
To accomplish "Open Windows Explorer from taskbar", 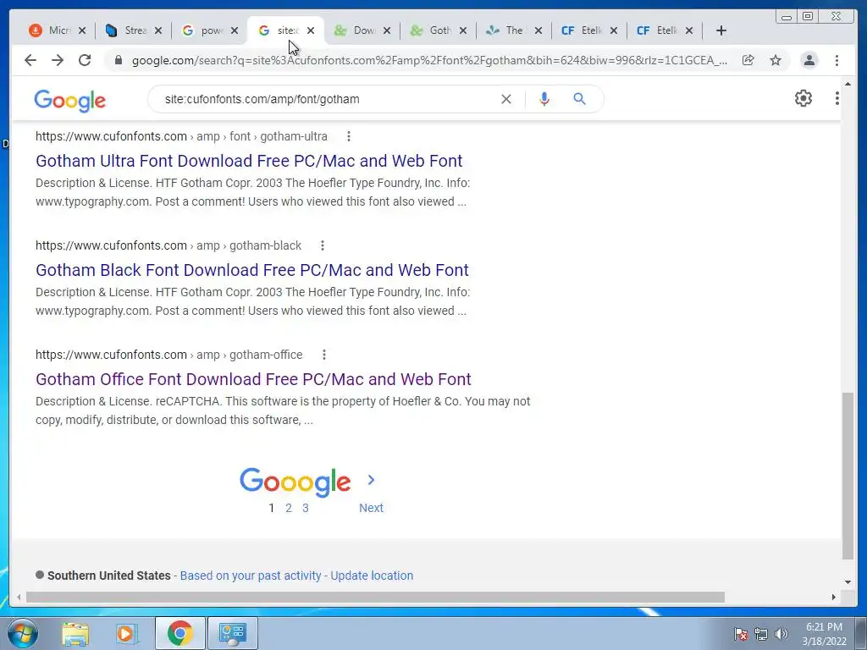I will (75, 633).
